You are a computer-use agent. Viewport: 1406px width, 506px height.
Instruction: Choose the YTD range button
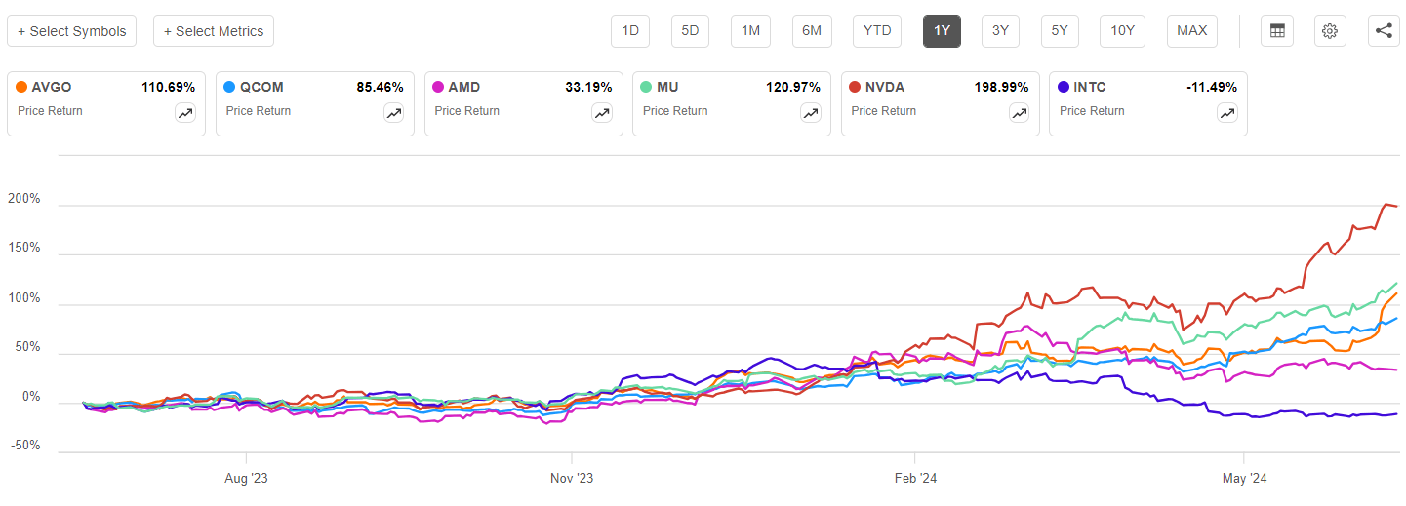point(877,31)
